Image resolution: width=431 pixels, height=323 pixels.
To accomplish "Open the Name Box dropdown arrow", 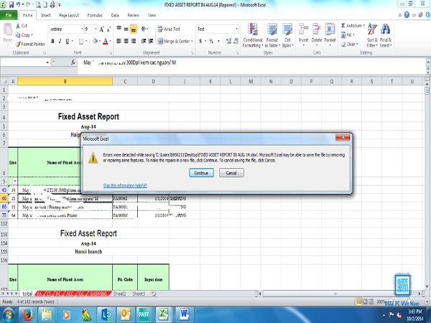I will [x=47, y=62].
